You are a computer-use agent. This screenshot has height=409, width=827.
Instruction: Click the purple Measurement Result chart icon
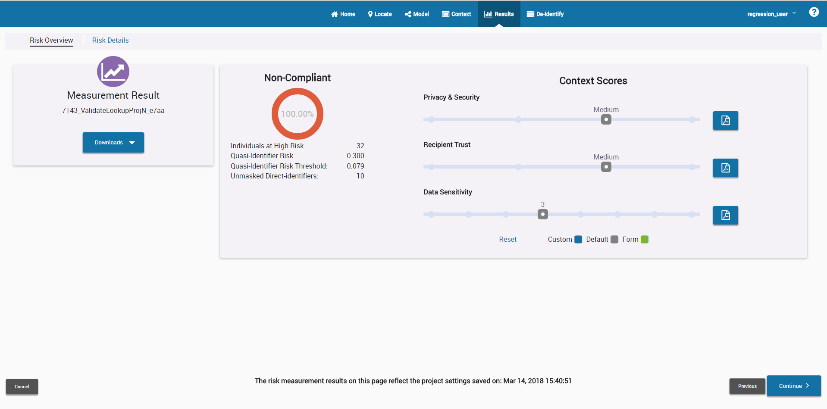point(113,72)
